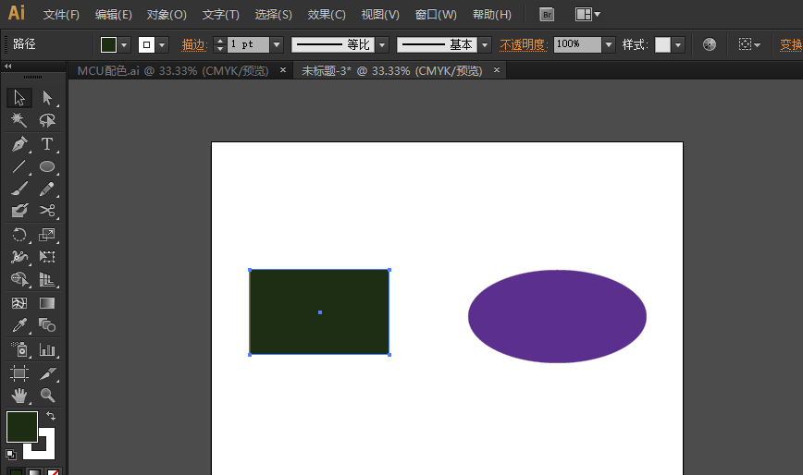Click the control bar fill color swatch
Viewport: 803px width, 475px height.
[108, 45]
